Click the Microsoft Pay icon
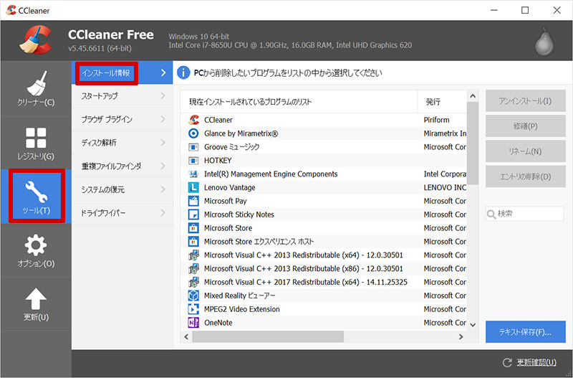 193,201
